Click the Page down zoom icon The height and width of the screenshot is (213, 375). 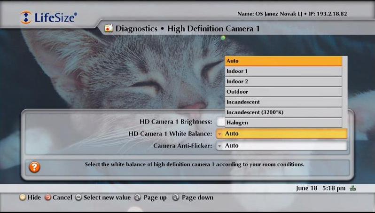176,197
